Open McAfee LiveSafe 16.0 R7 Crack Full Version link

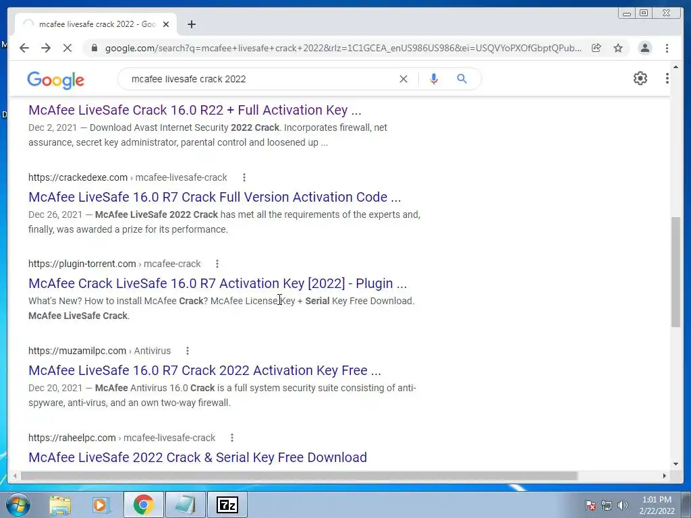pos(215,196)
